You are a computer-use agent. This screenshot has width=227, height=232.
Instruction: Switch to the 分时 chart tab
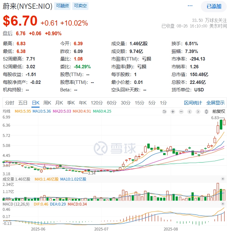[10, 103]
